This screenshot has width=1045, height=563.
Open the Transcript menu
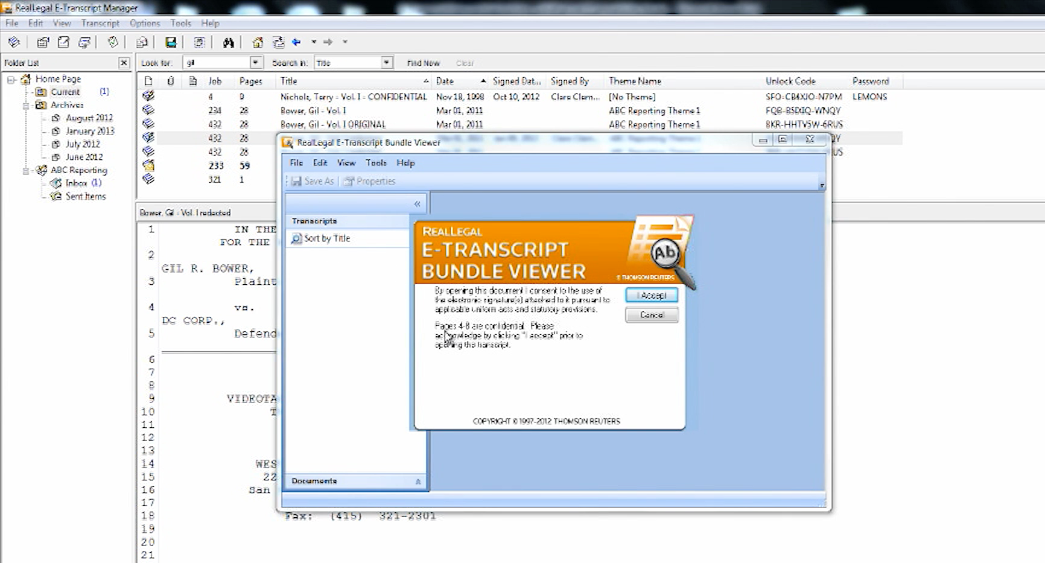tap(100, 23)
